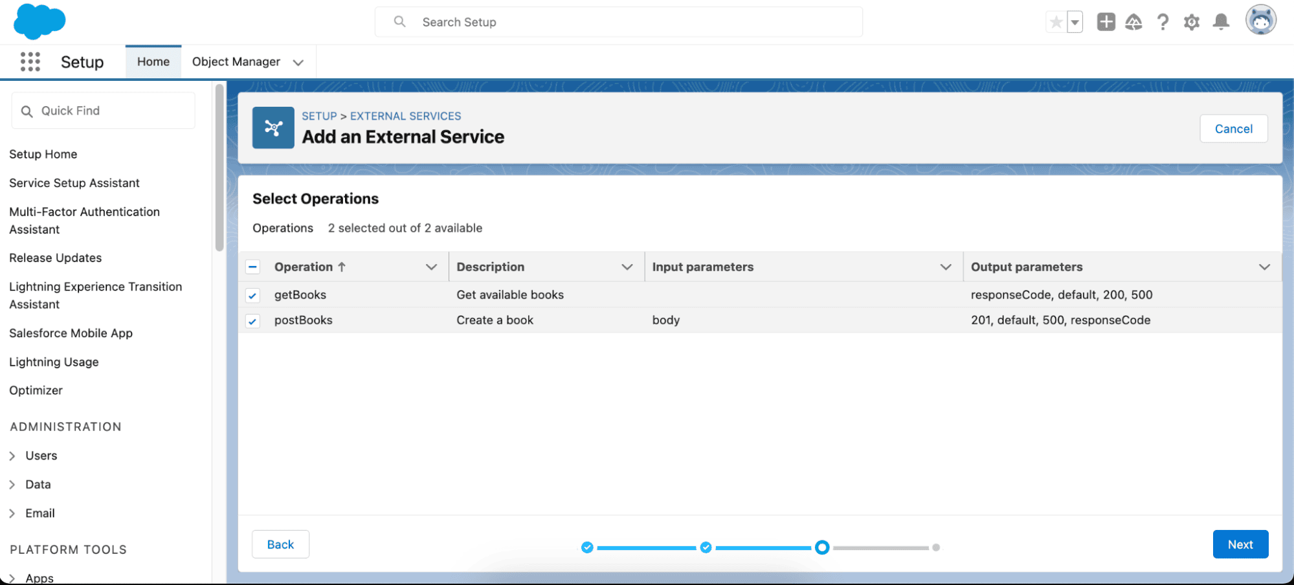This screenshot has height=585, width=1294.
Task: Click the Operation sort ascending arrow
Action: [x=342, y=267]
